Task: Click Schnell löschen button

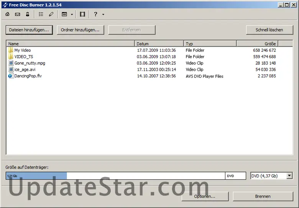Action: coord(269,30)
